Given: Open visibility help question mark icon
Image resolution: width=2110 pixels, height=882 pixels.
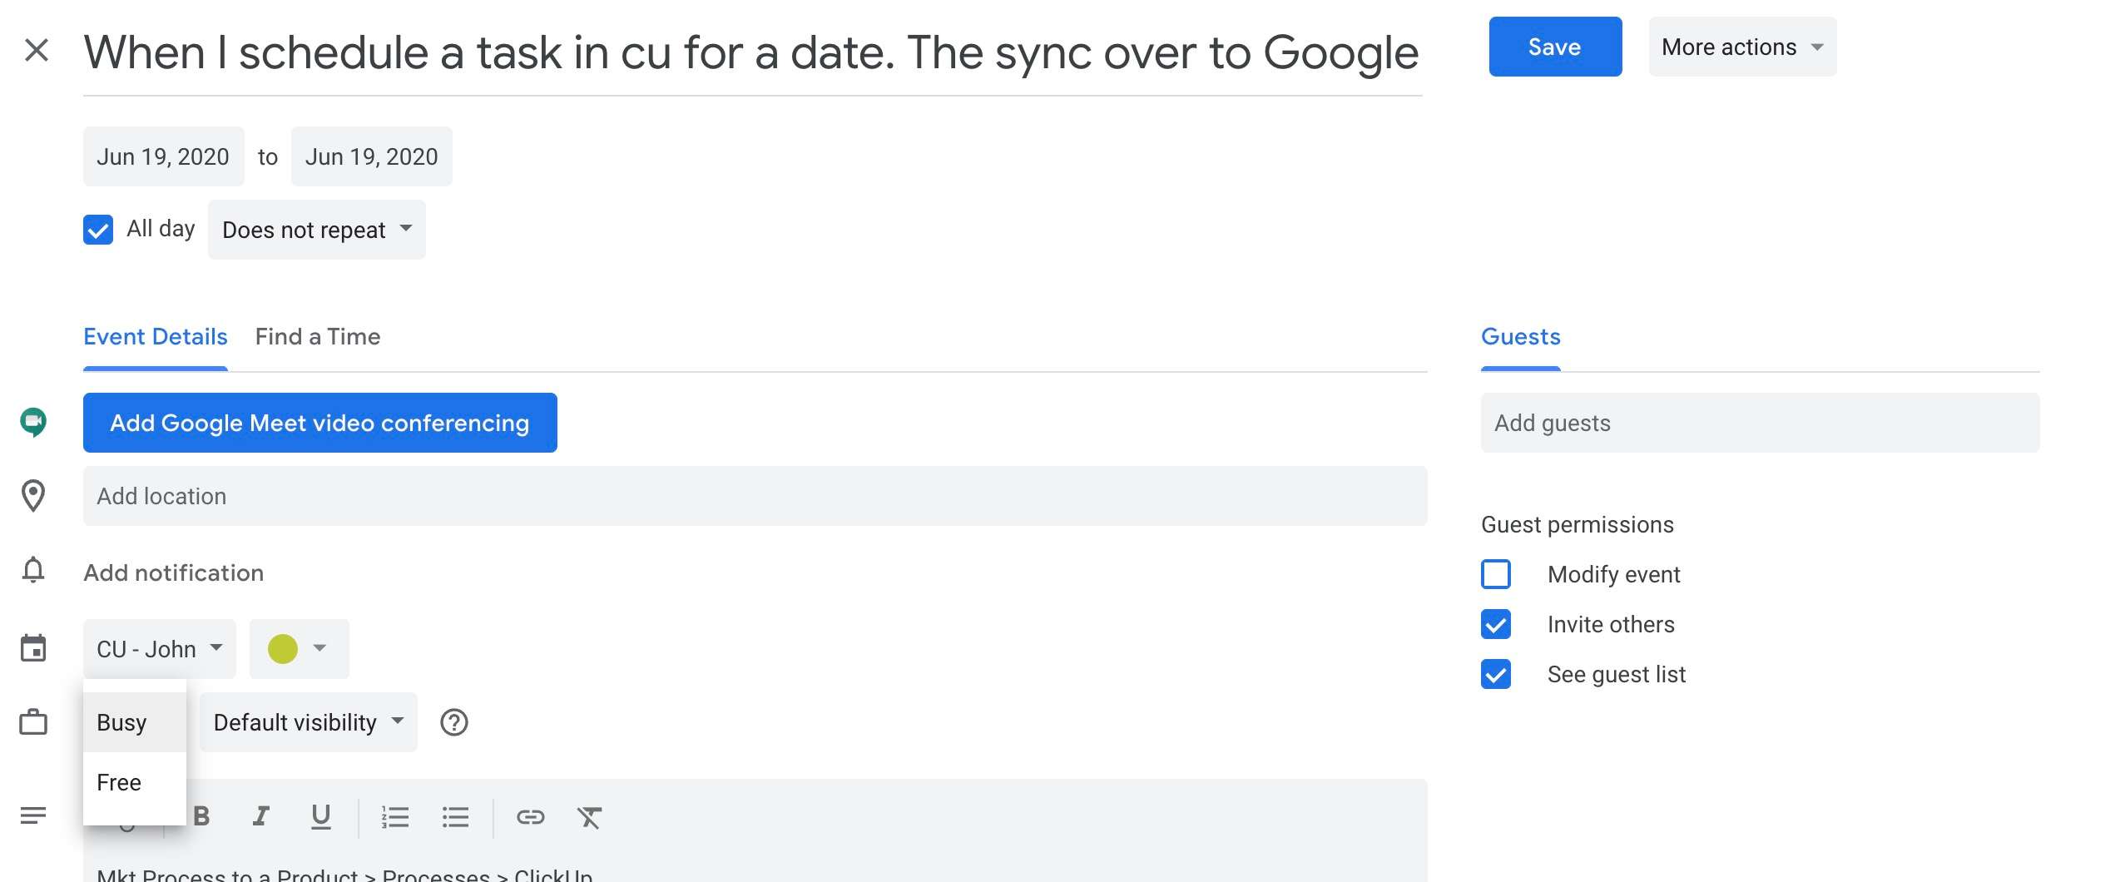Looking at the screenshot, I should 454,722.
